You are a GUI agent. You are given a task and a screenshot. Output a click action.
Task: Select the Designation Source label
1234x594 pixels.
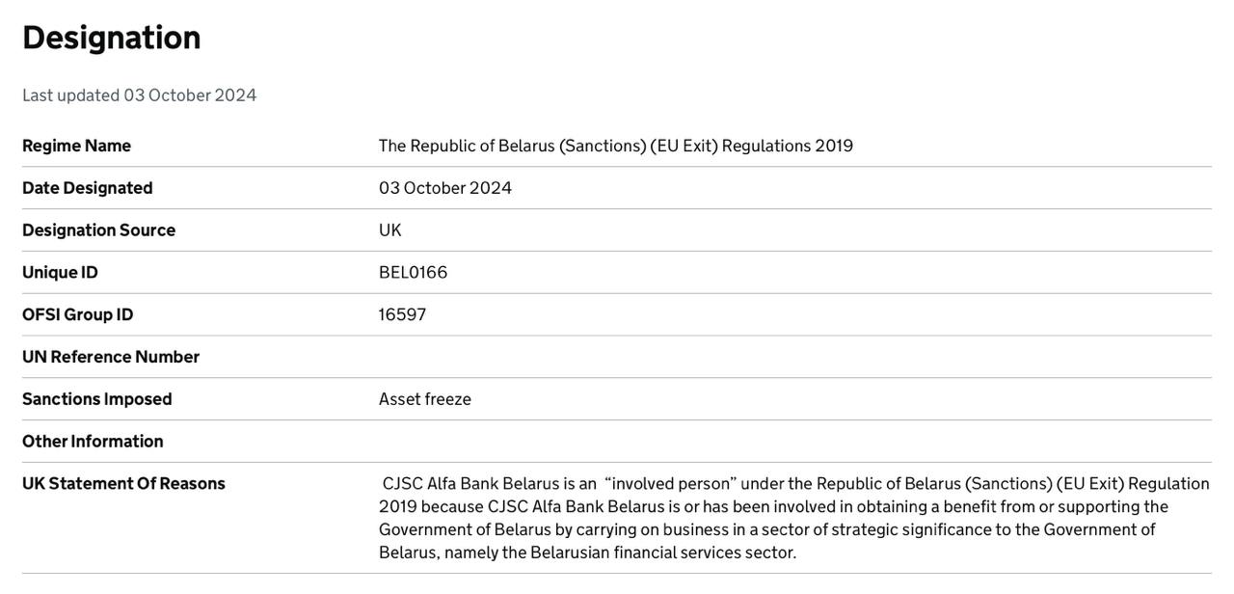99,230
